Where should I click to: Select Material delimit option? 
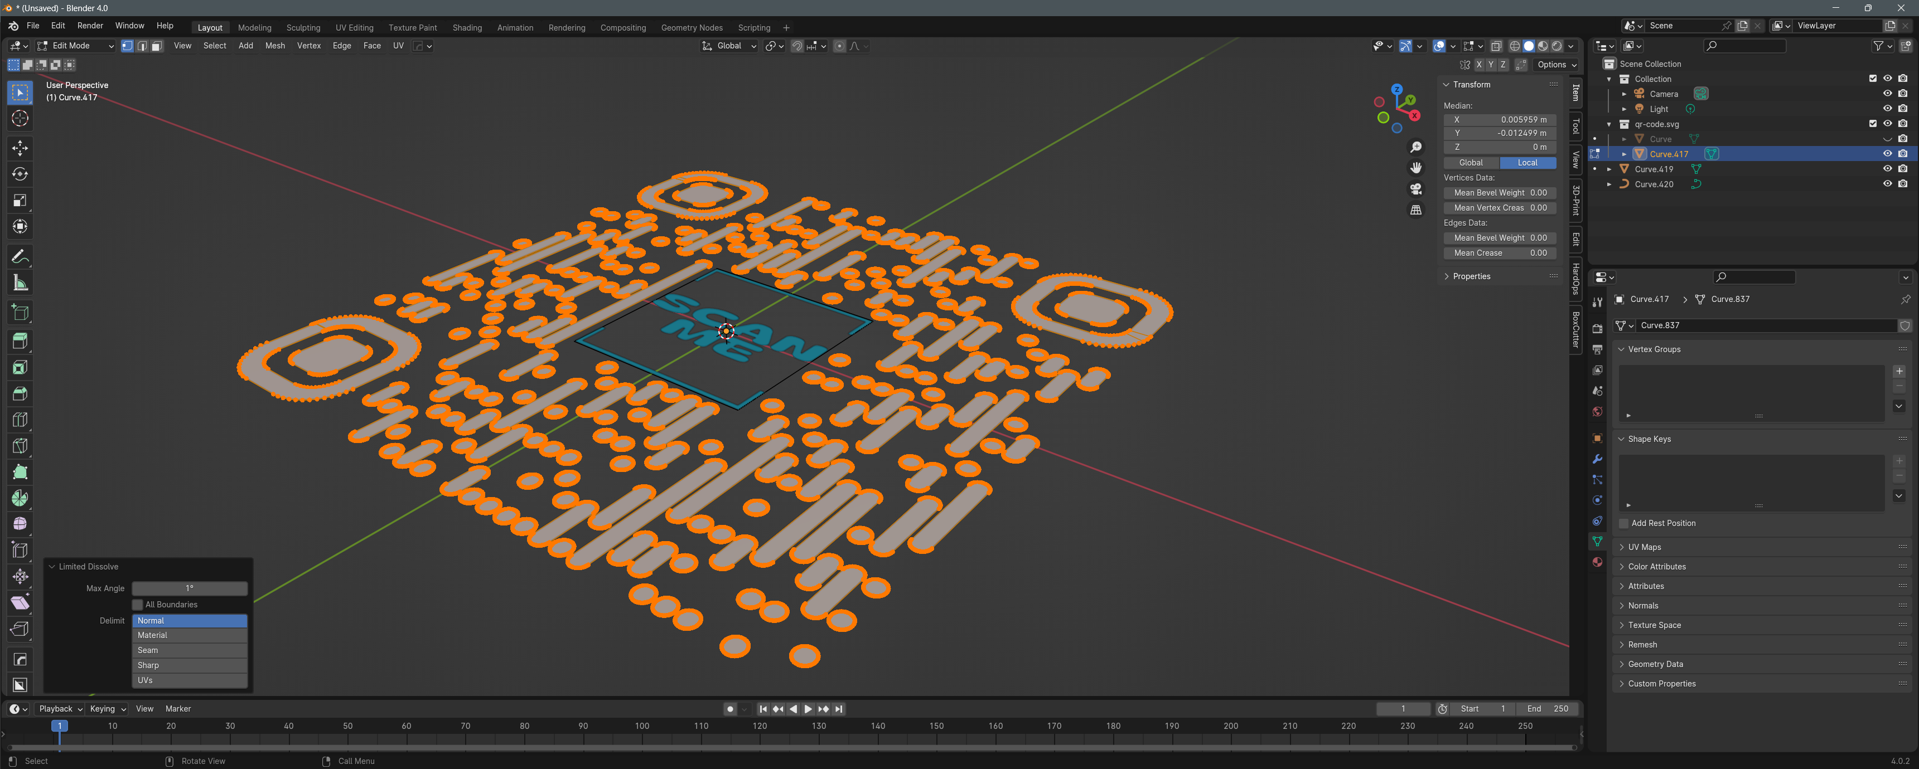(x=189, y=635)
